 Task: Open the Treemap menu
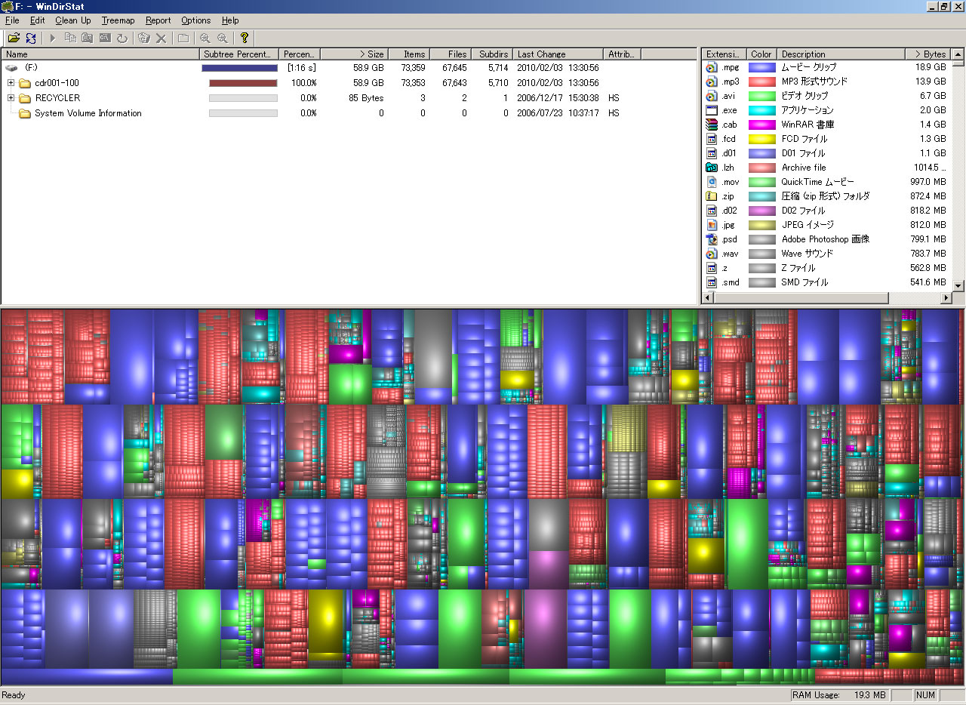pyautogui.click(x=118, y=20)
